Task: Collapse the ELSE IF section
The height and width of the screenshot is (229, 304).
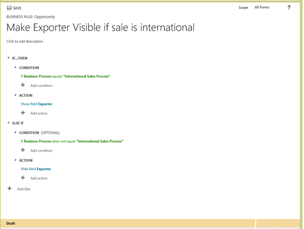Action: click(8, 123)
